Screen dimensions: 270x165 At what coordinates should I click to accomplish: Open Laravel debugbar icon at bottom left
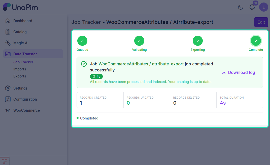[x=5, y=161]
